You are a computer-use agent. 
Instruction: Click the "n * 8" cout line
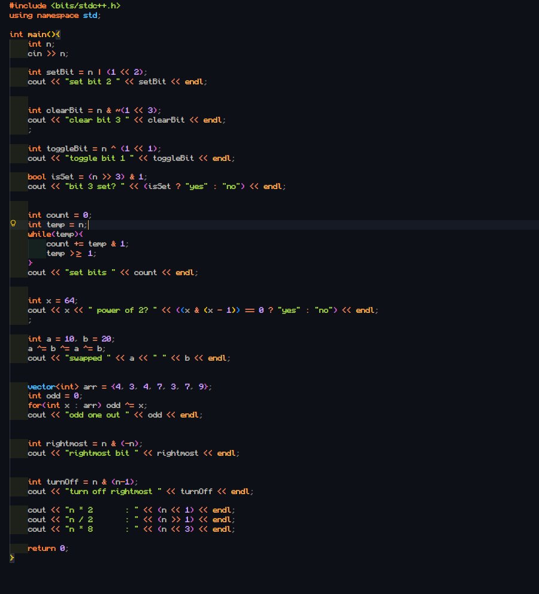point(131,529)
